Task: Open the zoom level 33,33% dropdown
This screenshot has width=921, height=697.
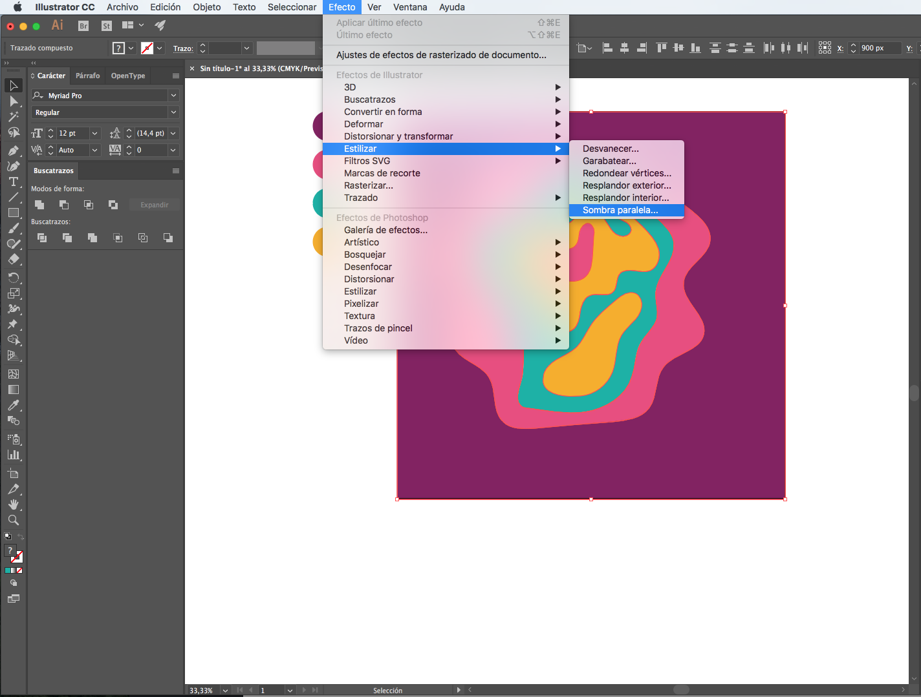Action: click(x=225, y=691)
